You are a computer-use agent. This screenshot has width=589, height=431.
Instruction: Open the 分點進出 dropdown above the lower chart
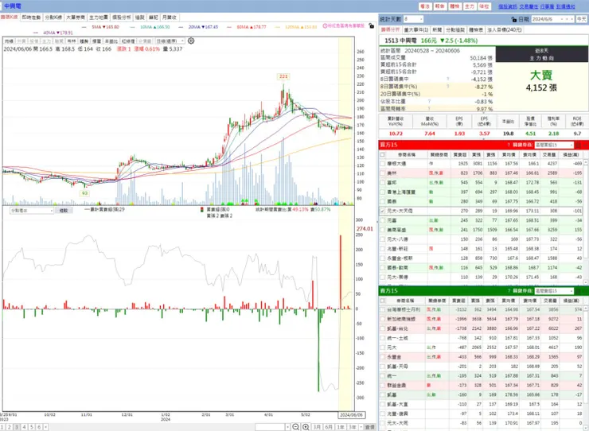tap(32, 211)
